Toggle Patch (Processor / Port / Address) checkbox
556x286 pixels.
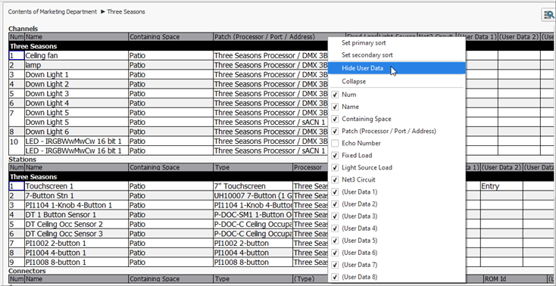point(335,131)
